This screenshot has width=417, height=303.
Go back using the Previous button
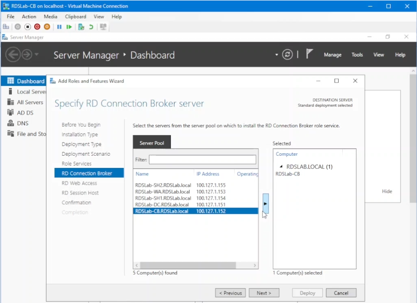click(230, 293)
